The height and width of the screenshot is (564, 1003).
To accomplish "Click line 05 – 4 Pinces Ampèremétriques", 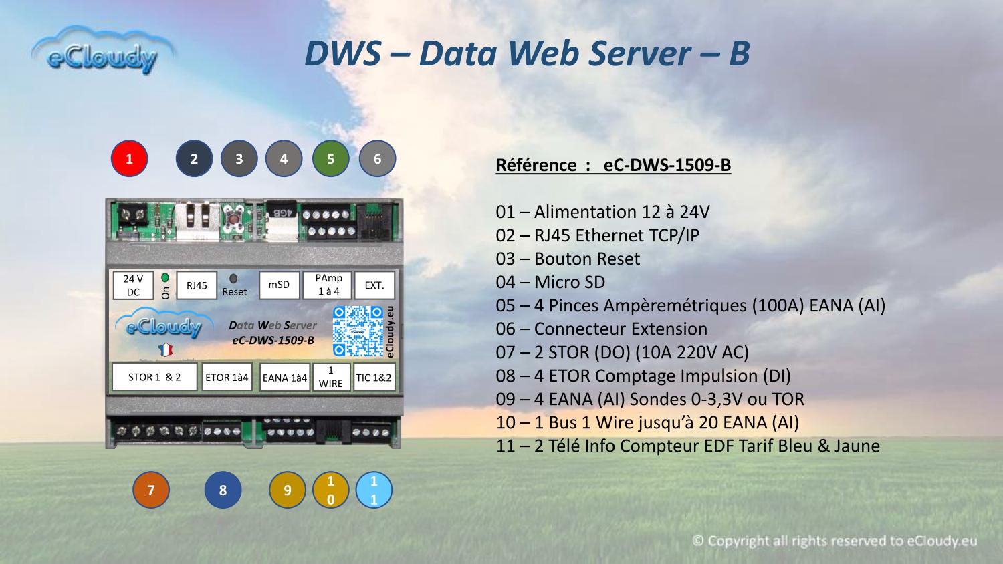I will point(691,305).
